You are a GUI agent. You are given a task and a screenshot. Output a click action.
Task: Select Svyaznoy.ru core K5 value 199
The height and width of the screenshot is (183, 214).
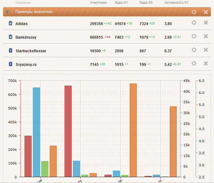tap(143, 65)
